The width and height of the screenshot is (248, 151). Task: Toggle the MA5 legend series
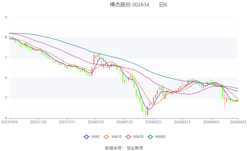click(x=91, y=137)
